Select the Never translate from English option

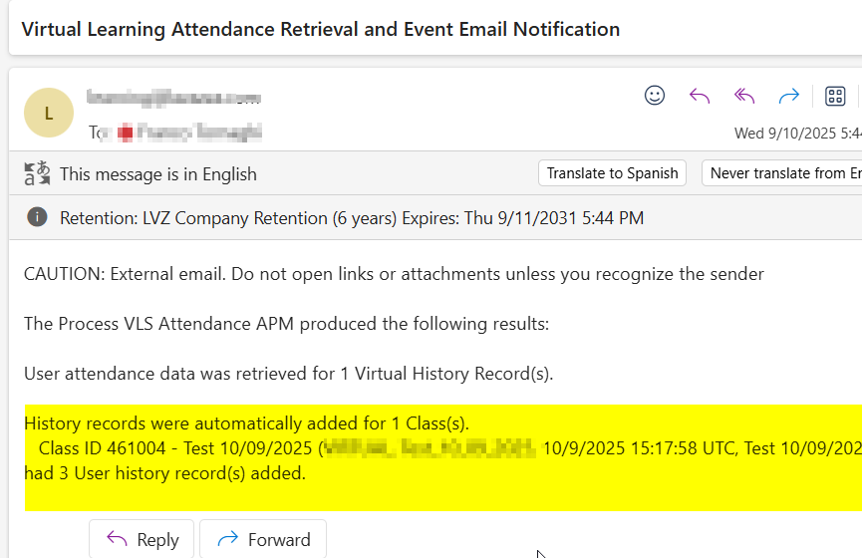(782, 173)
